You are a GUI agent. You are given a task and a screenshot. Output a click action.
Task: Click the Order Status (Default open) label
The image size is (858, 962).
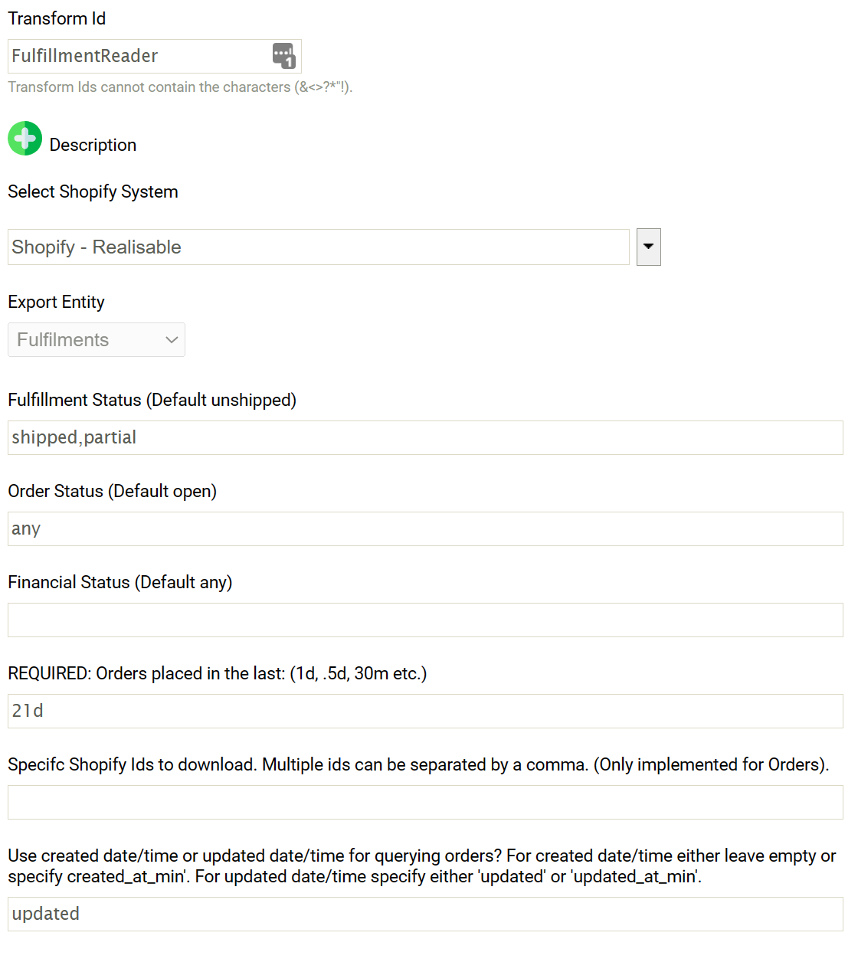[112, 491]
